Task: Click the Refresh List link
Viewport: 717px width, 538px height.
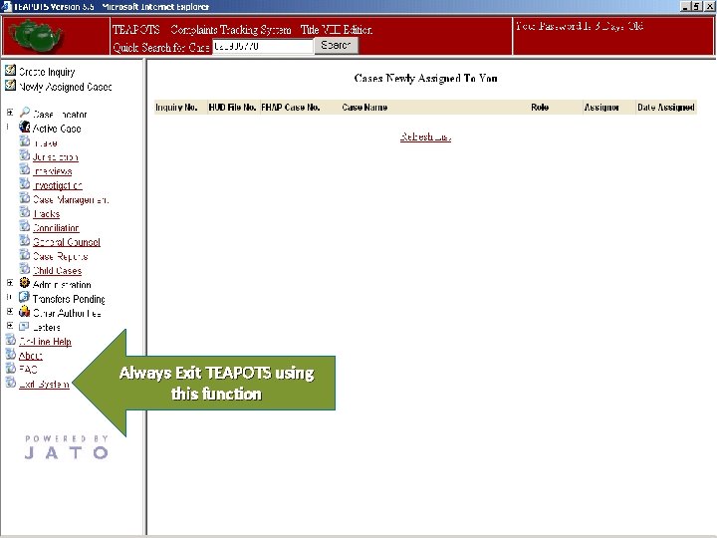Action: (x=425, y=136)
